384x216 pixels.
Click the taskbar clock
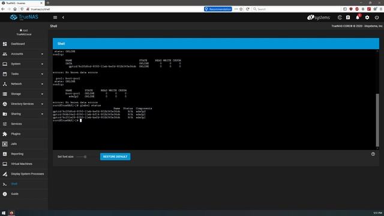[x=377, y=213]
